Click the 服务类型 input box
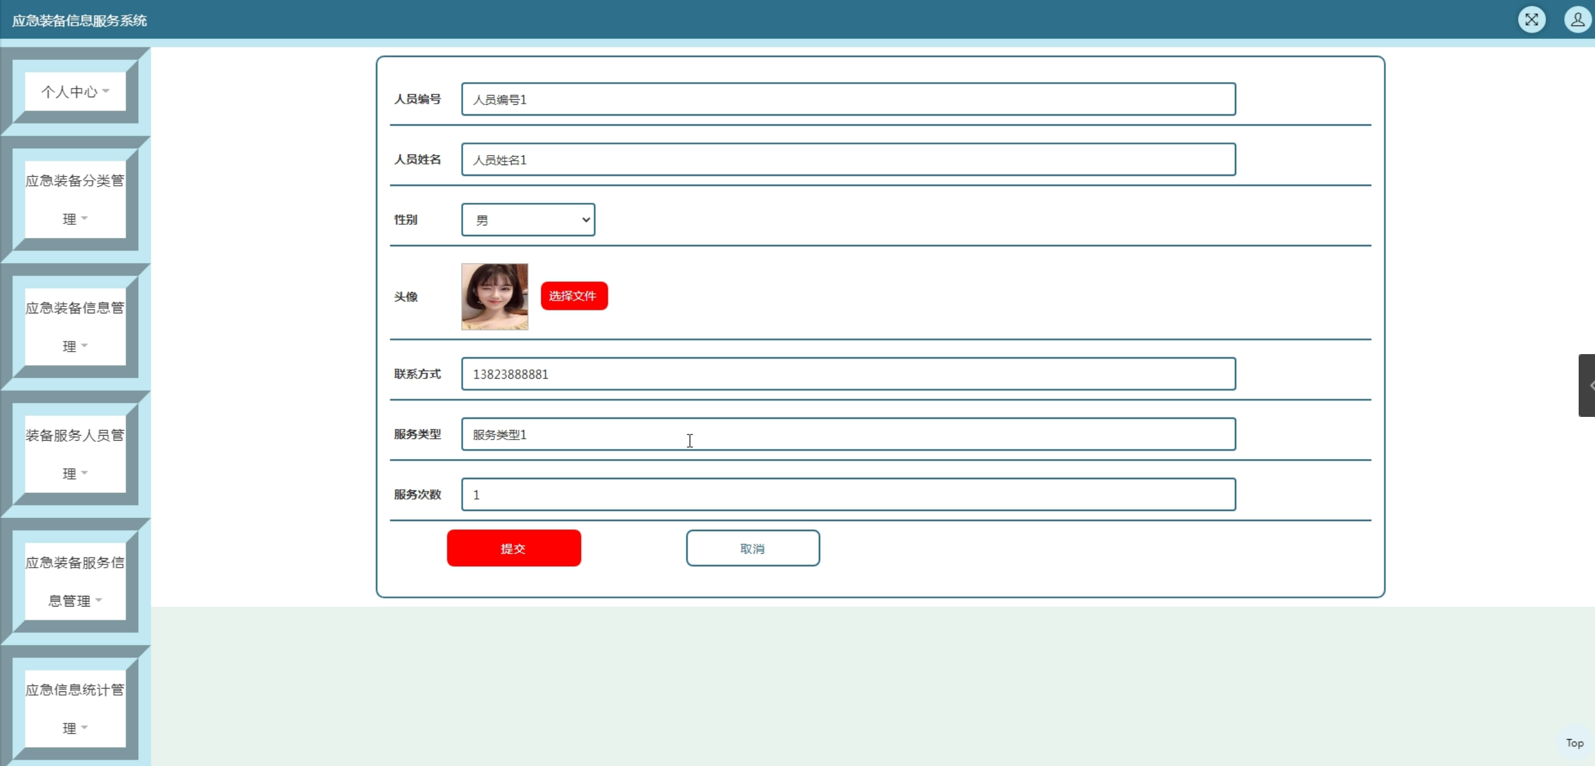This screenshot has height=766, width=1595. [x=848, y=434]
